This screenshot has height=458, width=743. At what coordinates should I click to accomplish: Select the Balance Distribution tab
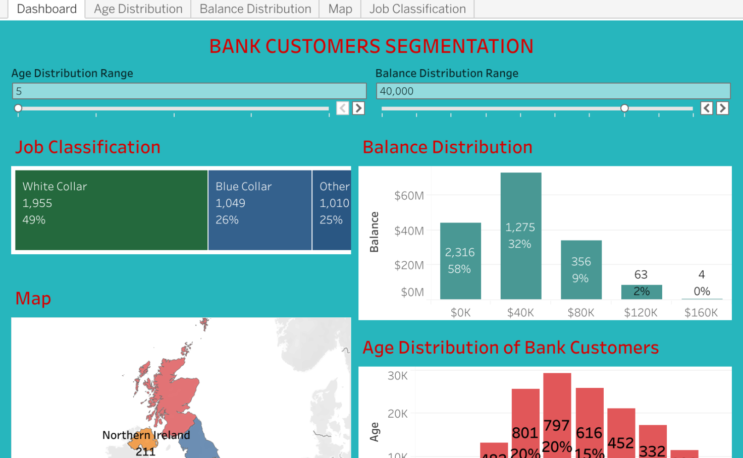254,9
